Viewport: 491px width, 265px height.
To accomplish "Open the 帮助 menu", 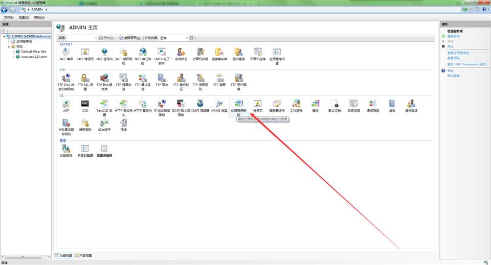I will tap(39, 17).
